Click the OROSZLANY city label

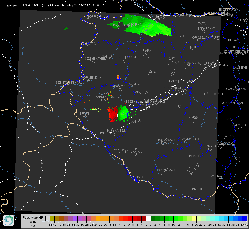click(202, 38)
